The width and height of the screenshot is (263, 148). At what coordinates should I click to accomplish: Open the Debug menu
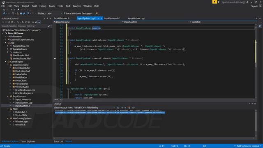43,6
